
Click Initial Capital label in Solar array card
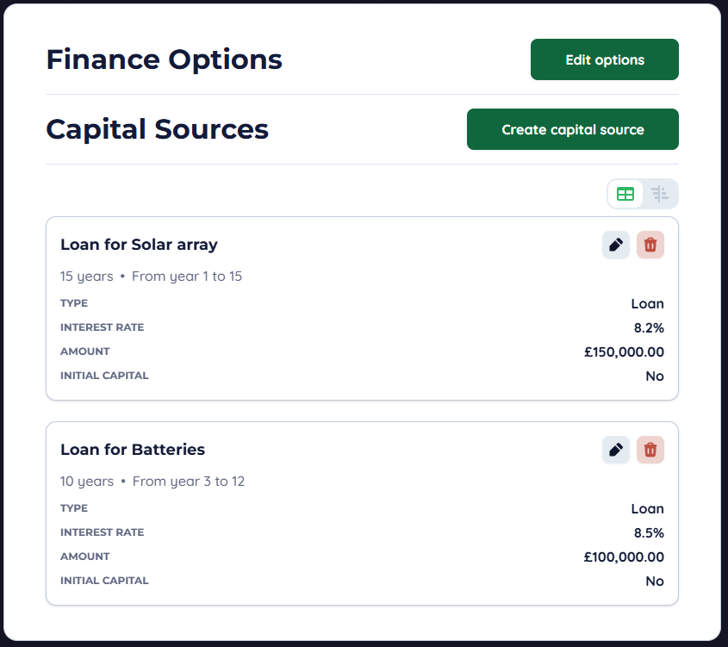pyautogui.click(x=104, y=376)
